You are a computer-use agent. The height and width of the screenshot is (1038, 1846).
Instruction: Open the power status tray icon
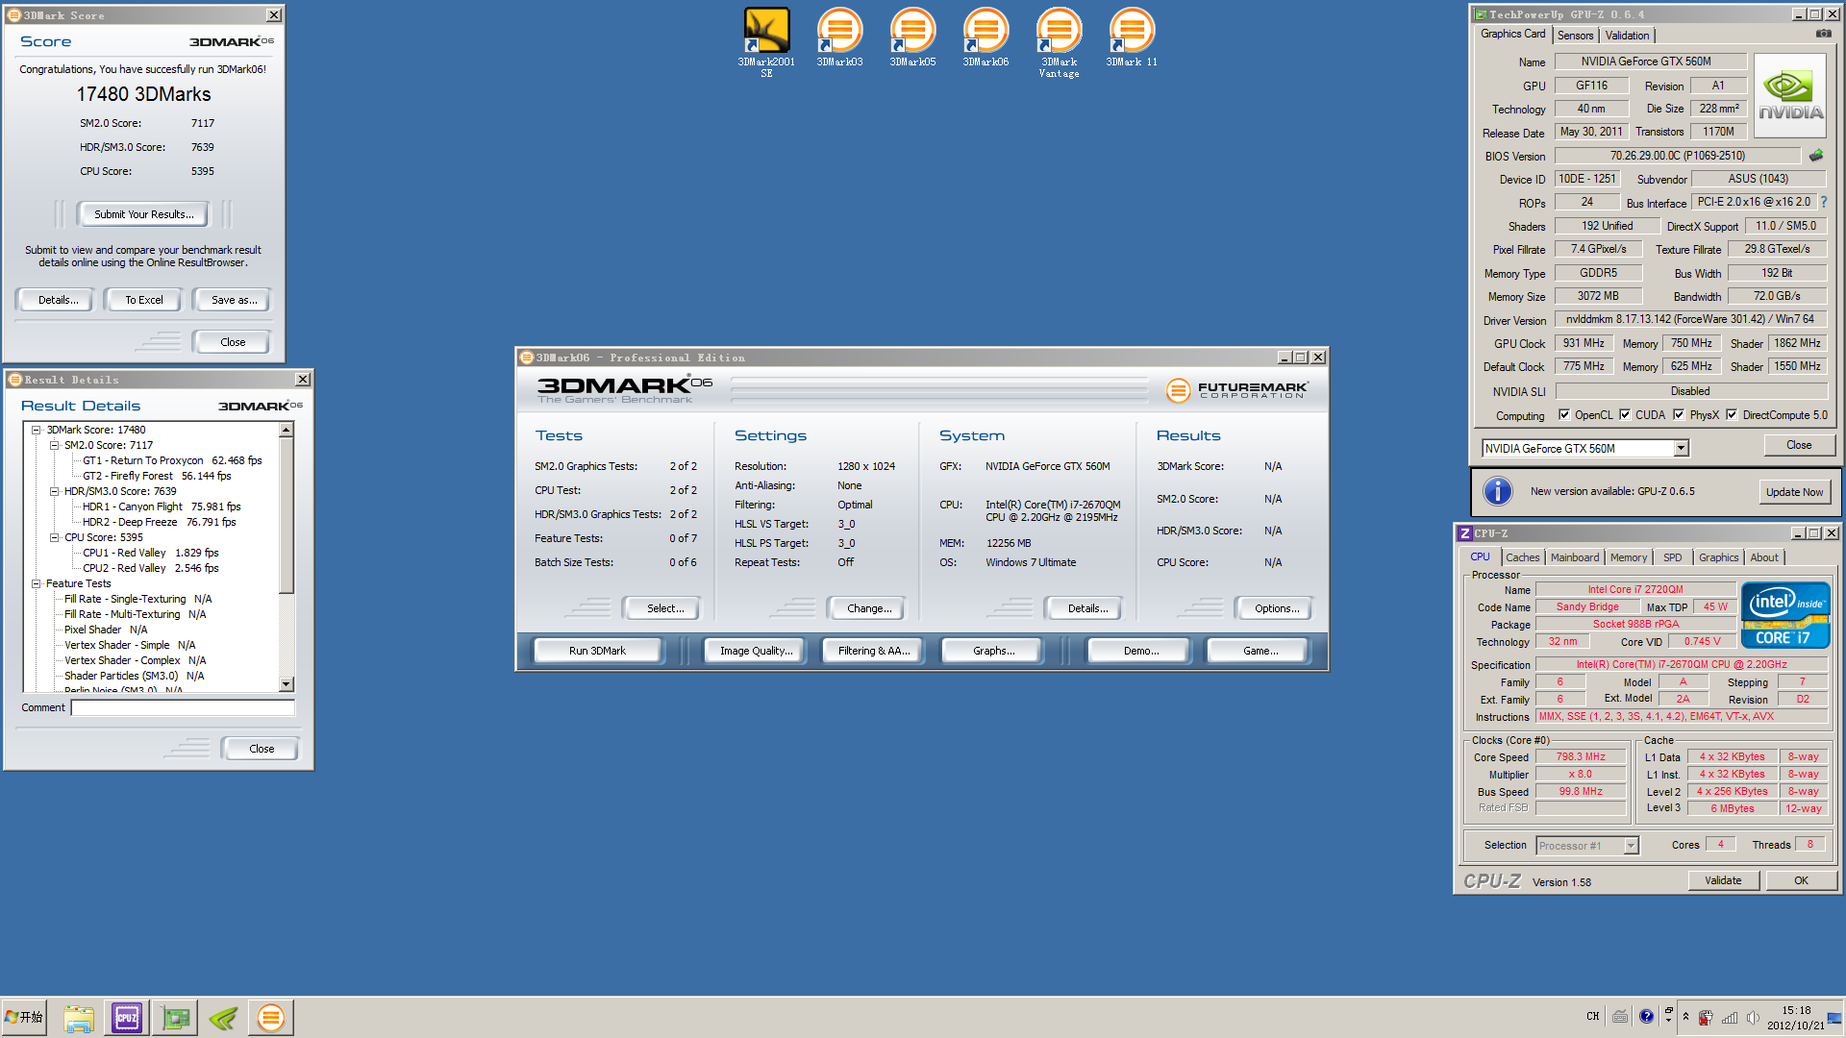point(1706,1018)
